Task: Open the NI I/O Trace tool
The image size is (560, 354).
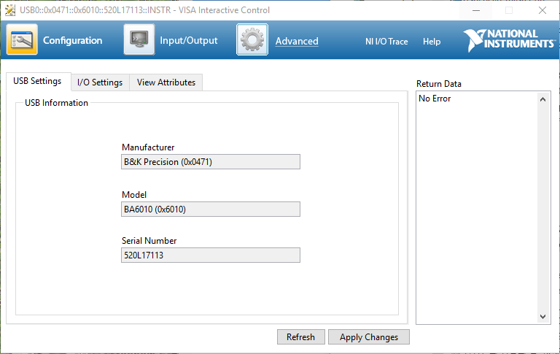Action: click(386, 42)
